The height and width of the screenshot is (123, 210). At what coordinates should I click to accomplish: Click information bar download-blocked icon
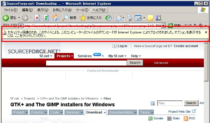[x=4, y=33]
